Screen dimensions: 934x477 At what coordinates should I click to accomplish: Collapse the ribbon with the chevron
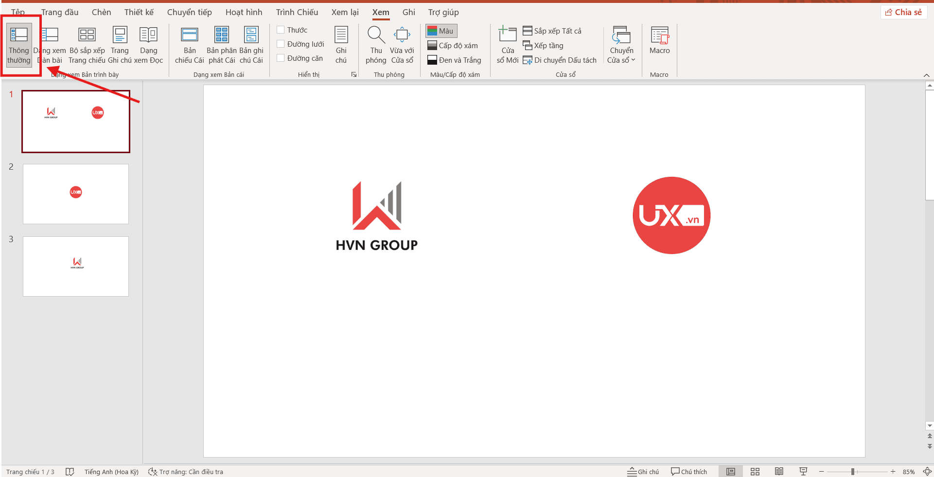click(x=927, y=75)
